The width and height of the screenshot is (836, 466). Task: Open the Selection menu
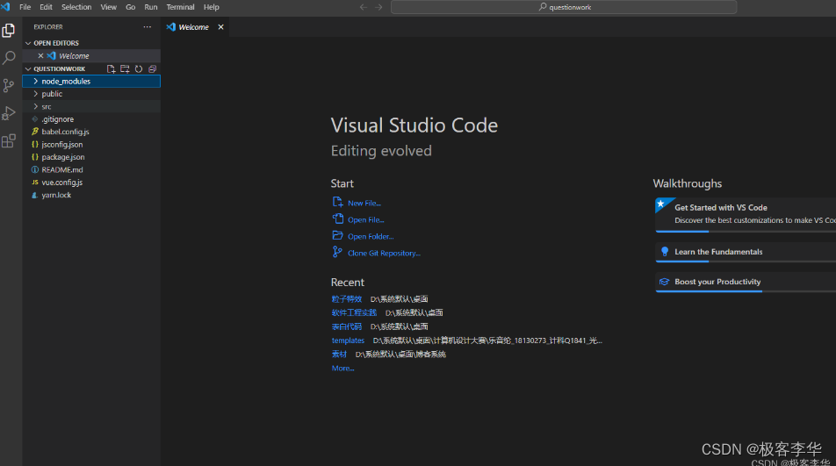[76, 7]
